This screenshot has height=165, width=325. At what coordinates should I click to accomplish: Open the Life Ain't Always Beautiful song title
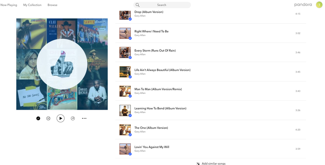tap(162, 70)
